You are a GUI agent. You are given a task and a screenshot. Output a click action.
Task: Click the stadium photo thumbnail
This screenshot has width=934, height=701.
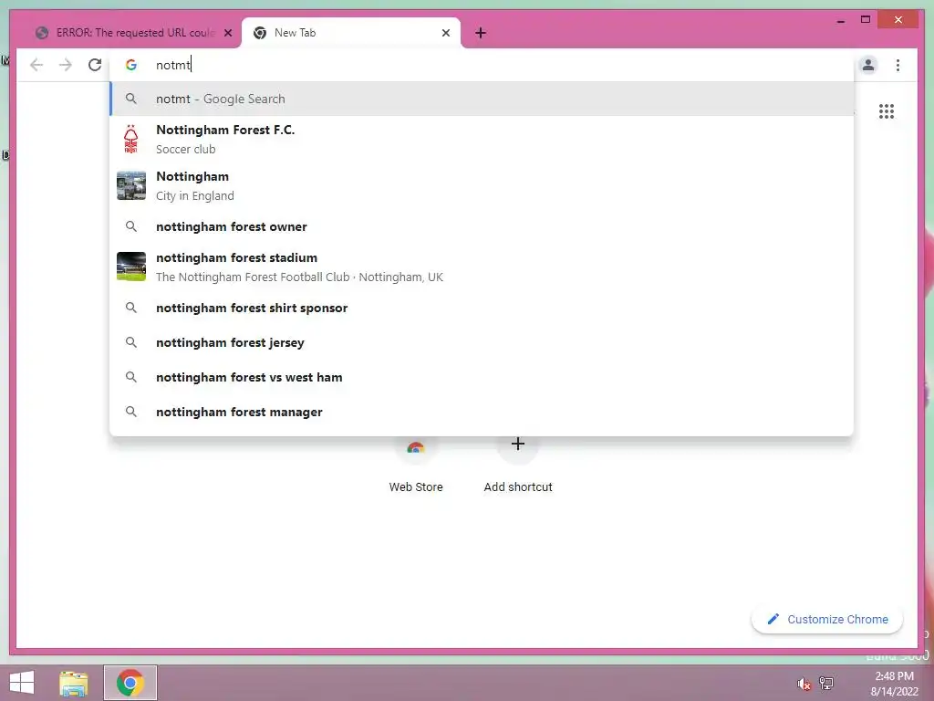click(x=131, y=267)
